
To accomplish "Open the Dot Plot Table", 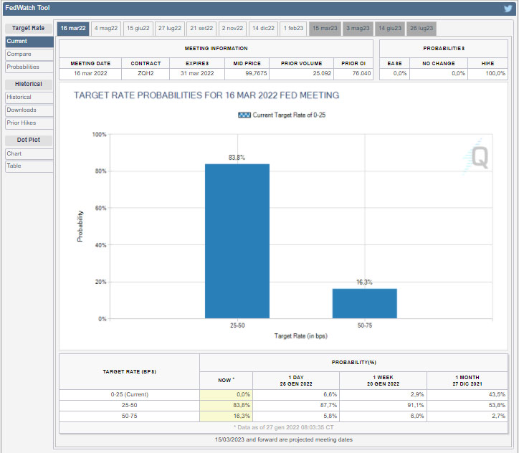I will click(29, 166).
